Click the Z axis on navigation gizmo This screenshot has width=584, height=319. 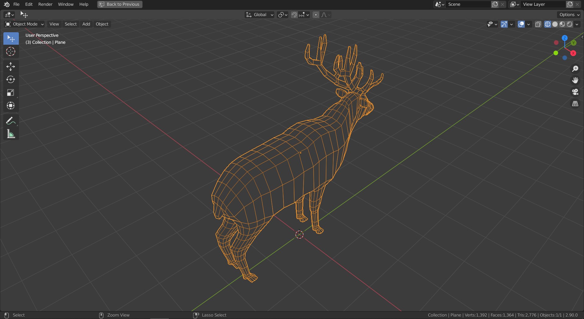[565, 38]
